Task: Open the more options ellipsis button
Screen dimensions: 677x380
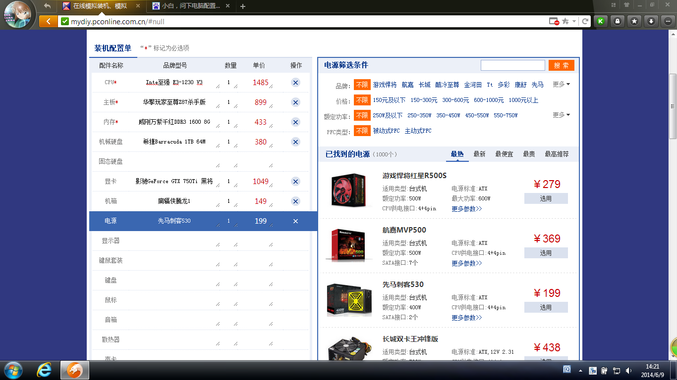Action: [668, 21]
